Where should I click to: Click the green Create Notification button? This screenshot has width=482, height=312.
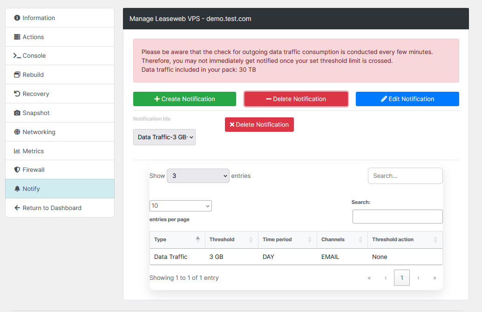point(184,99)
